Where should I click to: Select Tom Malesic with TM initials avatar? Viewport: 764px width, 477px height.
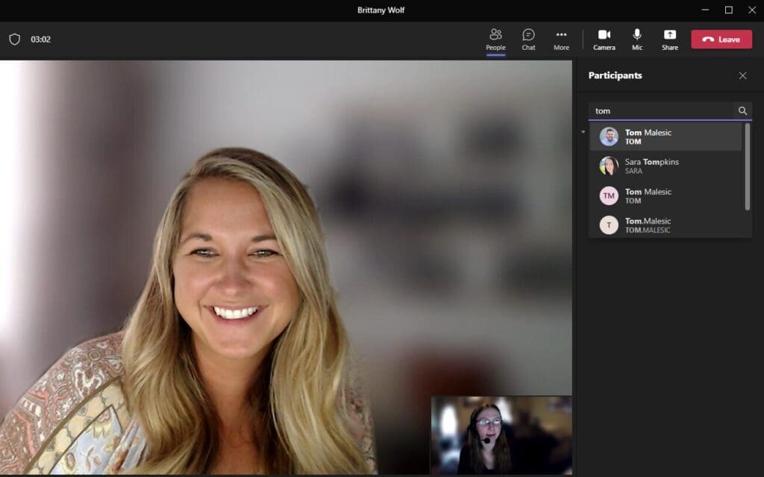coord(666,196)
